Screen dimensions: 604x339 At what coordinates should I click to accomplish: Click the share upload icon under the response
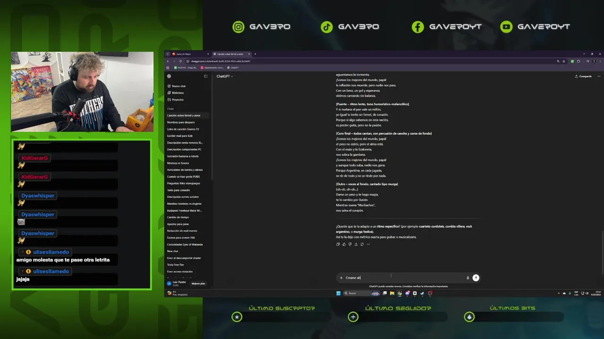pos(356,244)
